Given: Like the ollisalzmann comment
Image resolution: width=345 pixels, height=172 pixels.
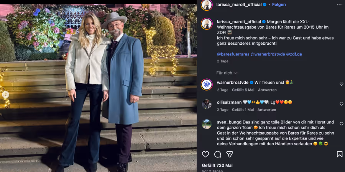Looking at the screenshot, I should point(342,104).
